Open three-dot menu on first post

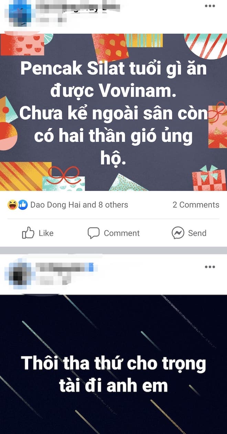(210, 6)
